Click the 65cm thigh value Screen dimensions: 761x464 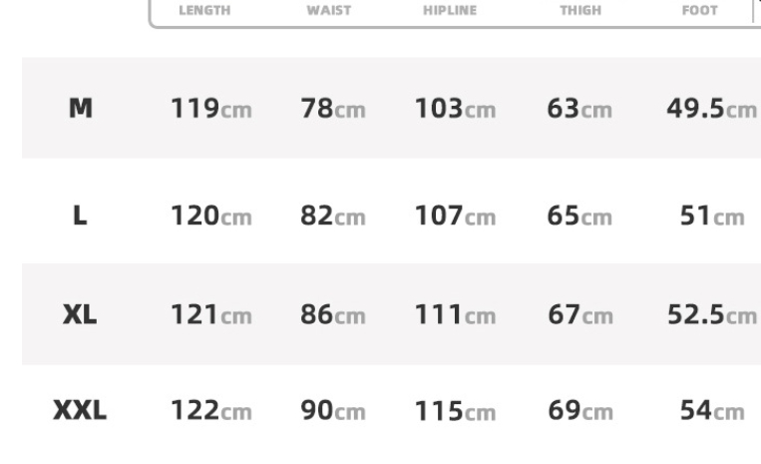[579, 216]
